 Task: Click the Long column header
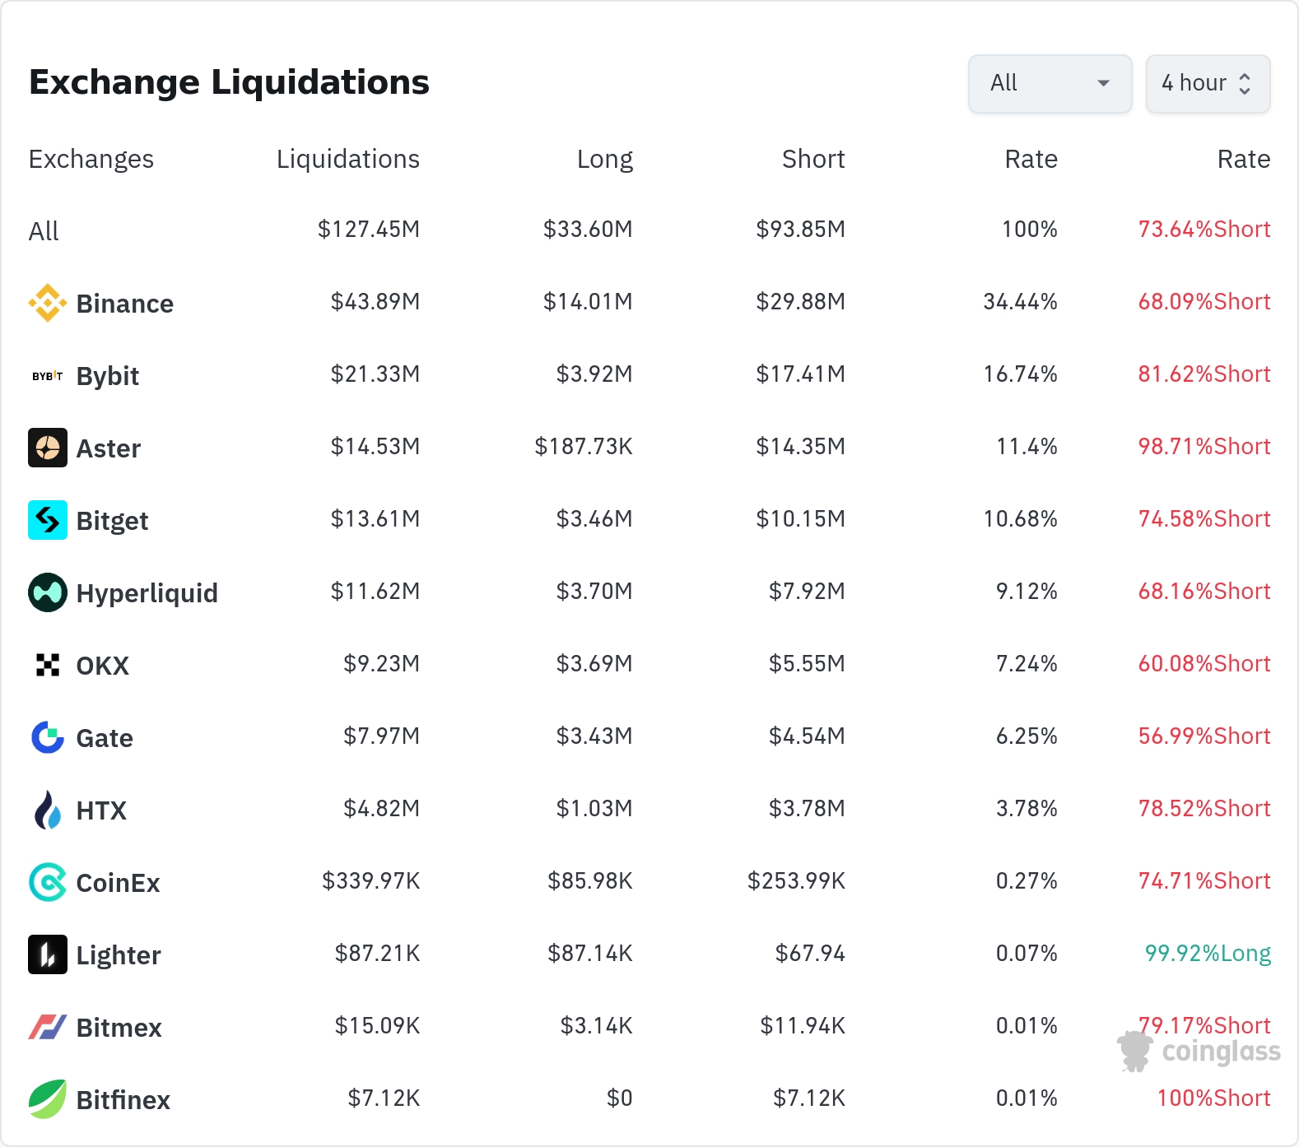604,159
